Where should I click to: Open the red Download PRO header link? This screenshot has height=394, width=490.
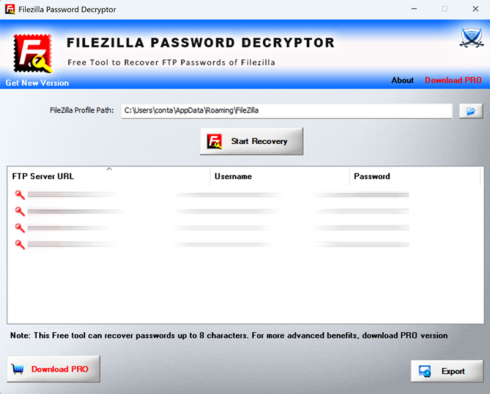click(453, 80)
